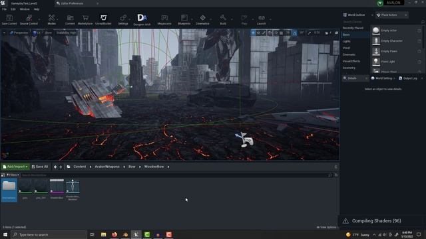Screen dimensions: 426x239
Task: Click the Launch toolbar icon
Action: [262, 20]
